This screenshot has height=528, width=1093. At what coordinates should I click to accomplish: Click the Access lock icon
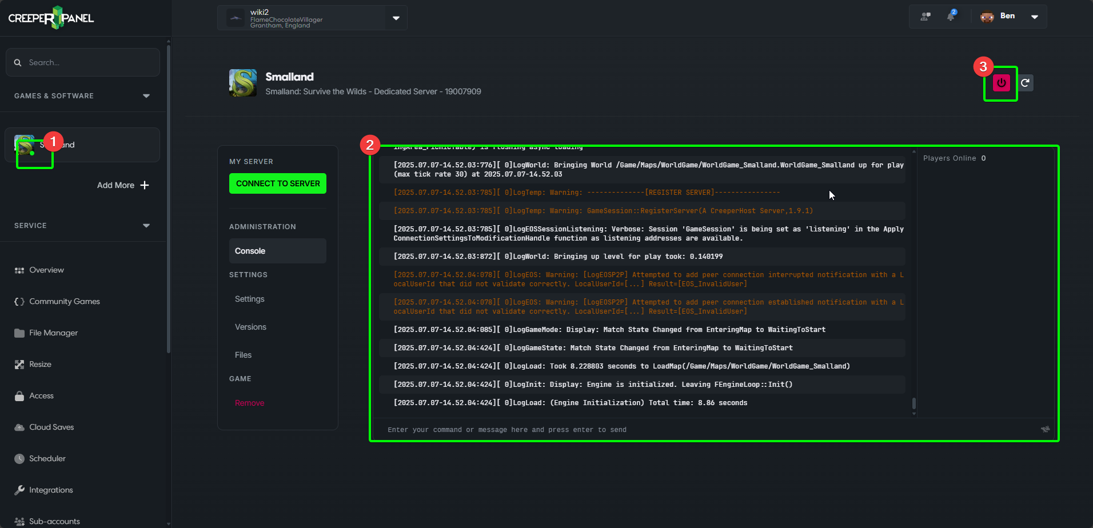(19, 396)
